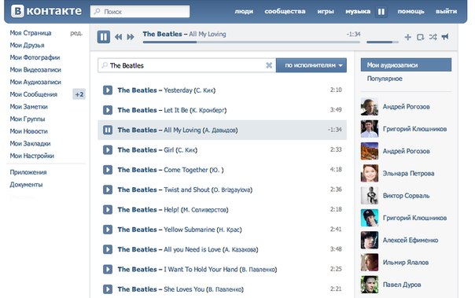Toggle shuffle mode in the player
475x298 pixels.
[433, 37]
